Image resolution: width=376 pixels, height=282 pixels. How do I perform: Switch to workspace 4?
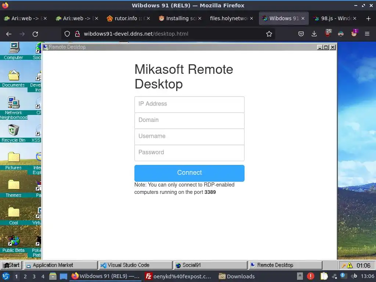[43, 276]
